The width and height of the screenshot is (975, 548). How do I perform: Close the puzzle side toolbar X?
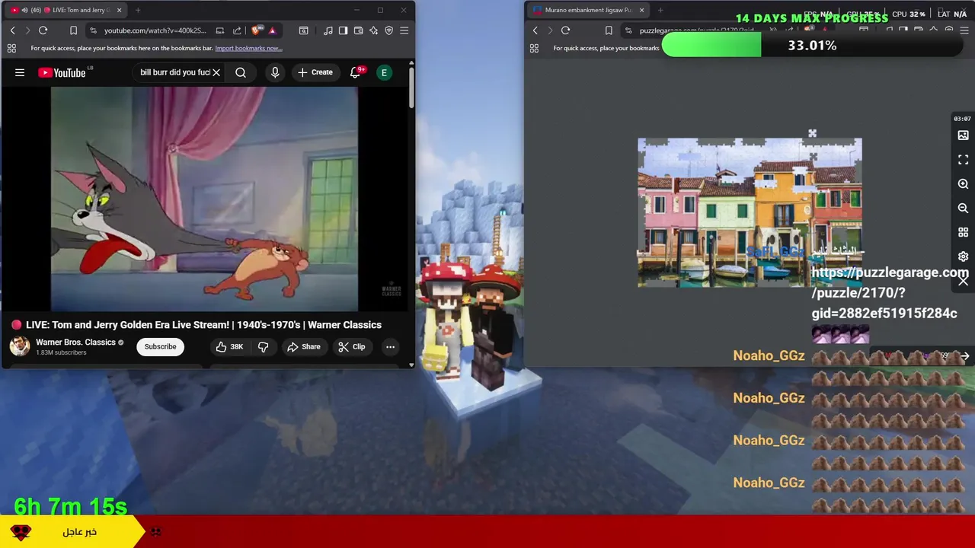click(x=963, y=281)
